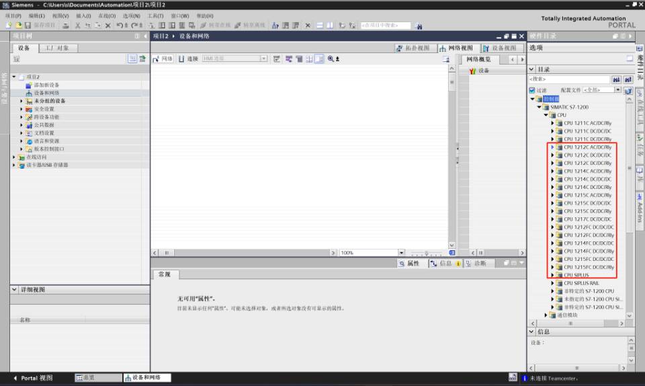
Task: Save the project with floppy disk icon
Action: (28, 26)
